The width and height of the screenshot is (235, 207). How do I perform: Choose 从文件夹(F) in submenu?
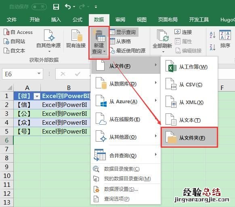[189, 137]
